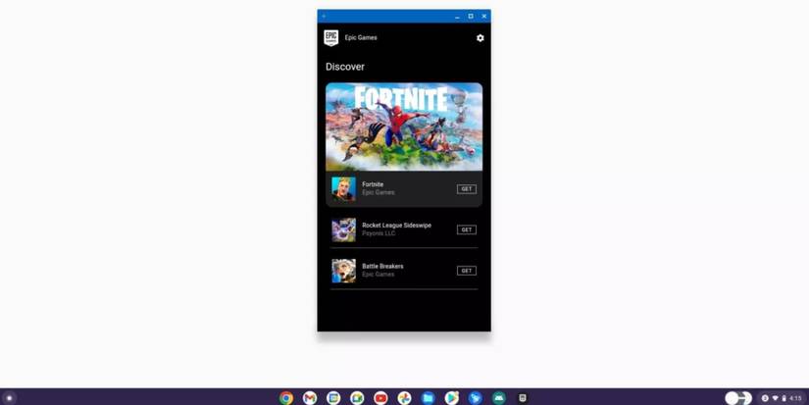Open YouTube from the shelf

point(380,398)
